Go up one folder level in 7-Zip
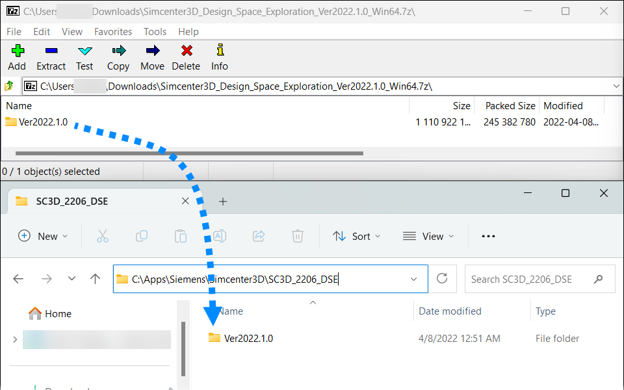Image resolution: width=624 pixels, height=390 pixels. tap(10, 86)
